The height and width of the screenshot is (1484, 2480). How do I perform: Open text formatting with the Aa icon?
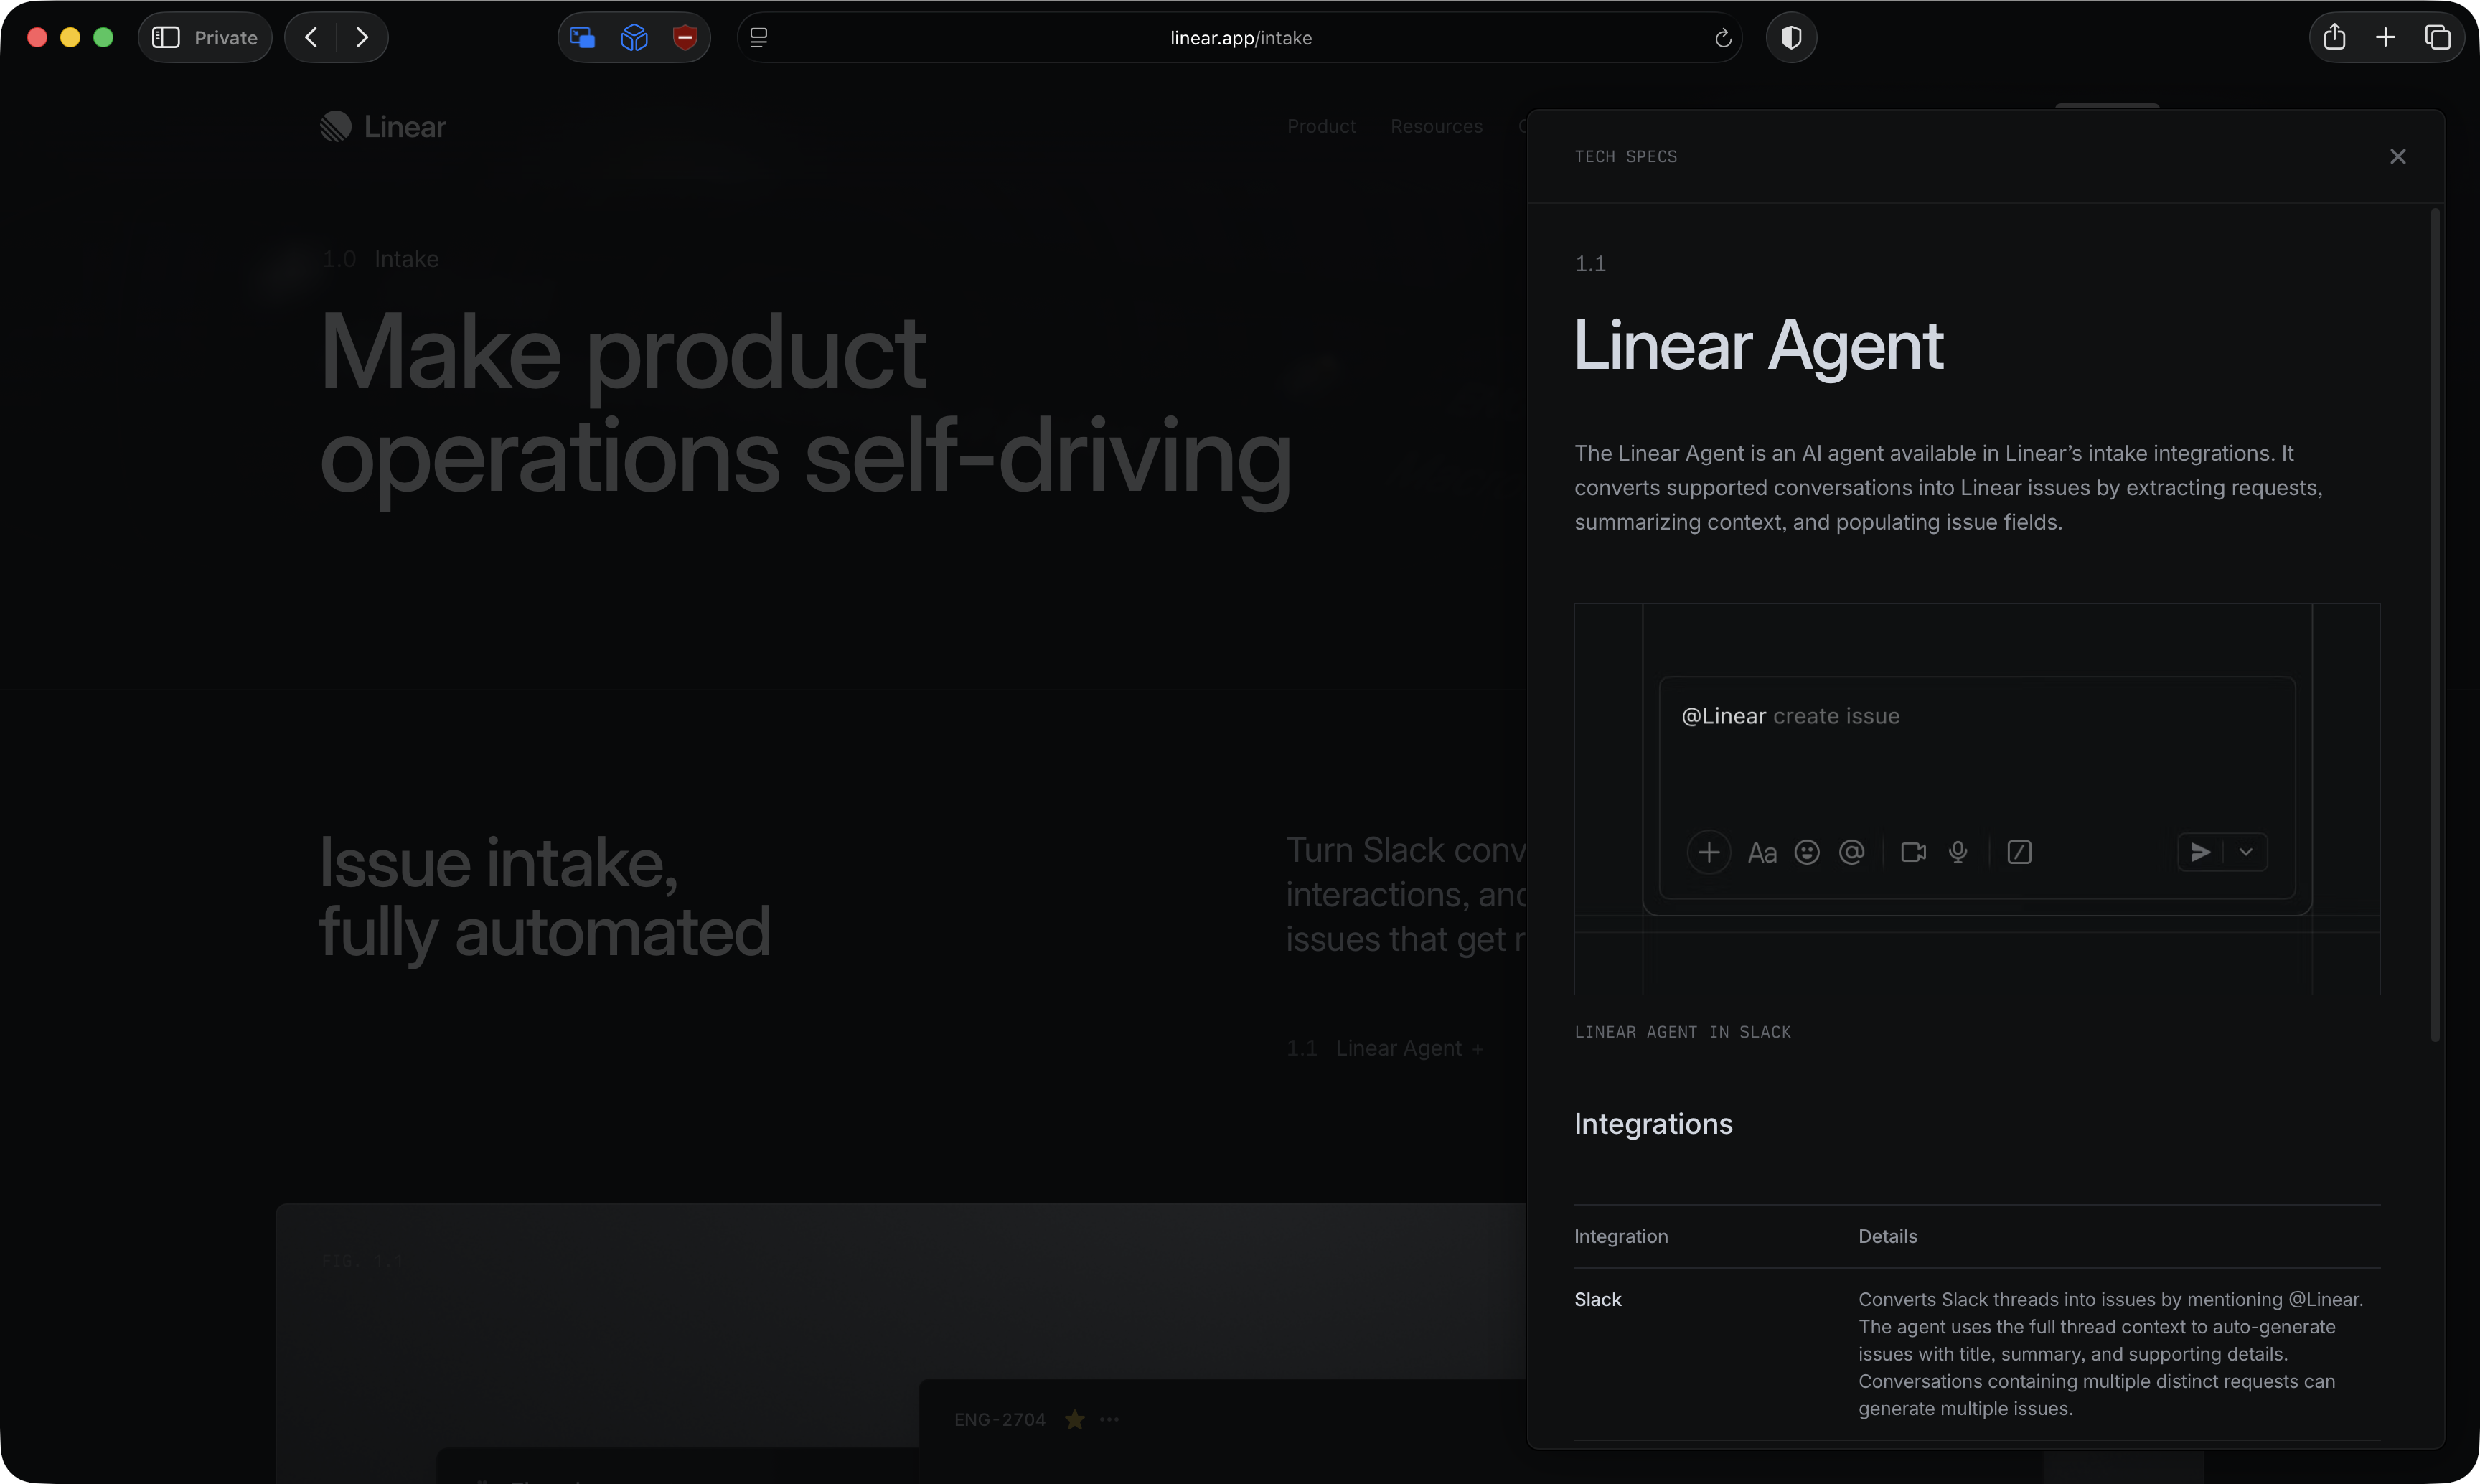point(1762,852)
